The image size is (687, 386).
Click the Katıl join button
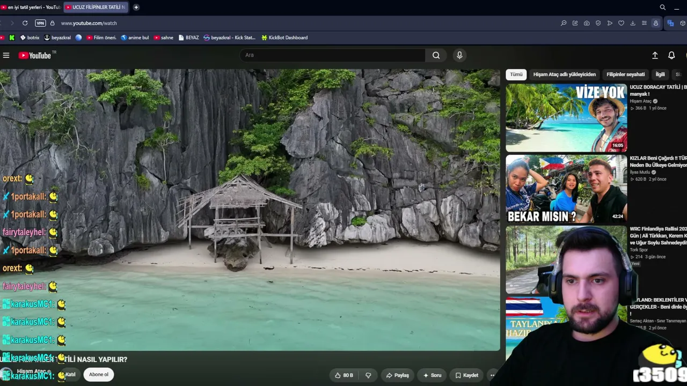click(70, 375)
